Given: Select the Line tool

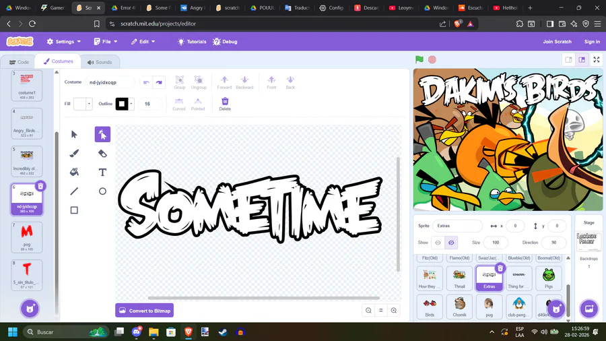Looking at the screenshot, I should (x=74, y=191).
